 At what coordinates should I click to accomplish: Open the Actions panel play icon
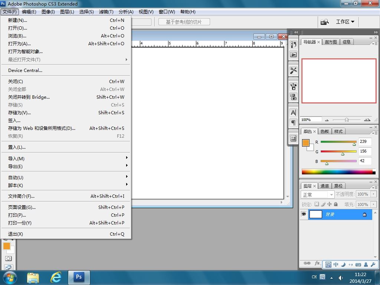click(293, 55)
